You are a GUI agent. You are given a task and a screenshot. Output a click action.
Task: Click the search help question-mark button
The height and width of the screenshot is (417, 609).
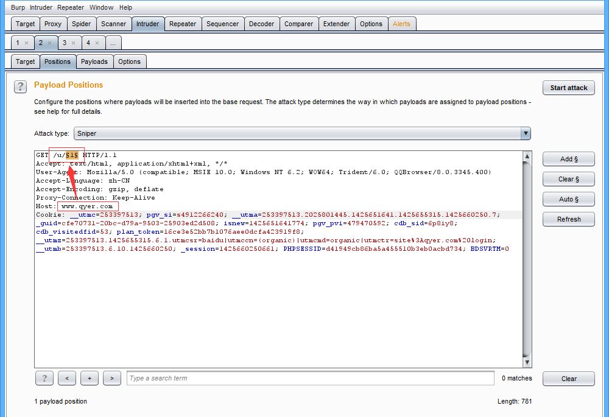(x=44, y=378)
